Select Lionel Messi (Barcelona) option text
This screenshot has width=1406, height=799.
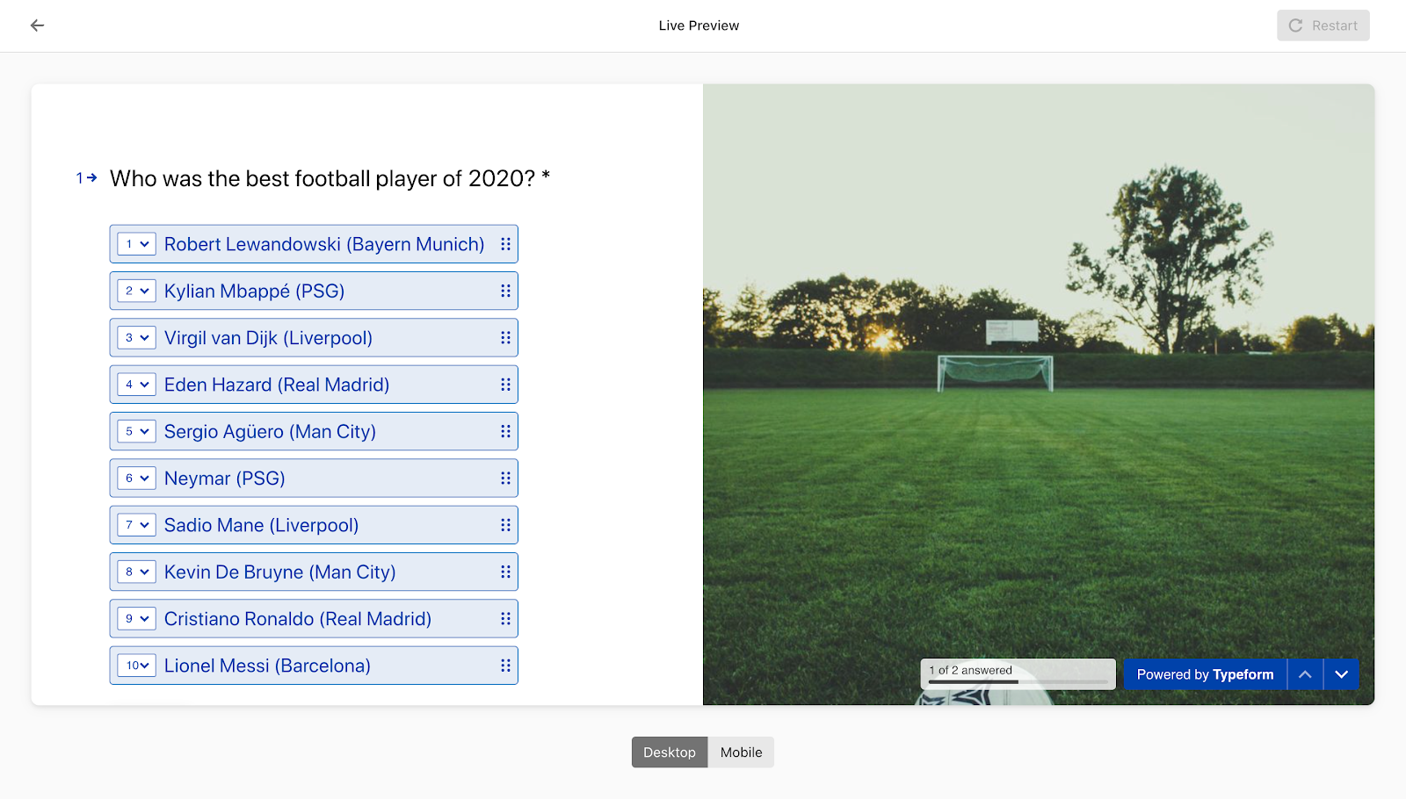(x=267, y=666)
